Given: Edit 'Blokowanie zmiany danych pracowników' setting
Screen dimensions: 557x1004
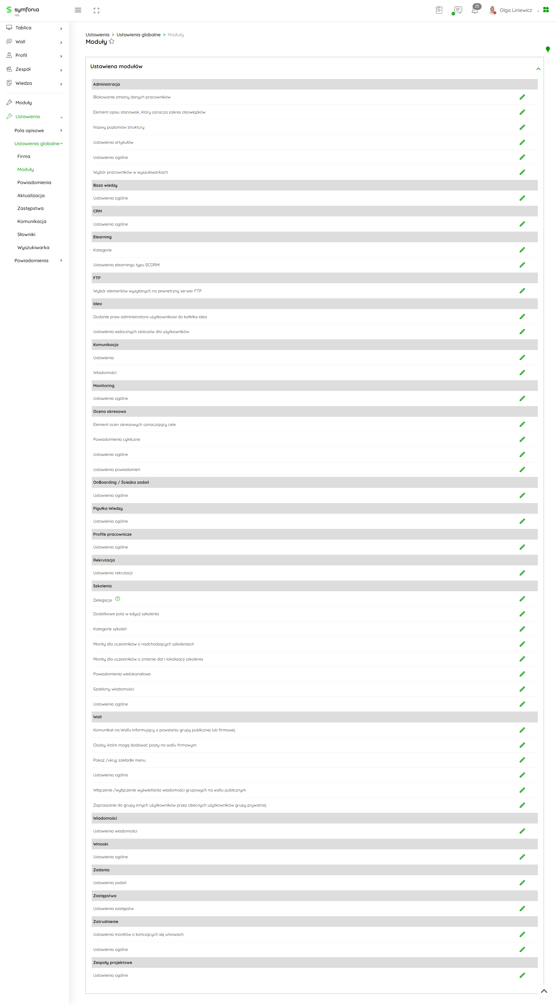Looking at the screenshot, I should [522, 97].
